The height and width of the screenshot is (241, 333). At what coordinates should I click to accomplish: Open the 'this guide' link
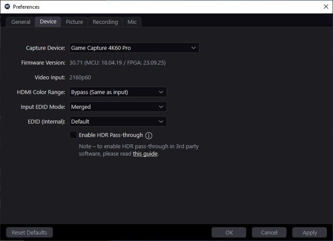(x=145, y=154)
